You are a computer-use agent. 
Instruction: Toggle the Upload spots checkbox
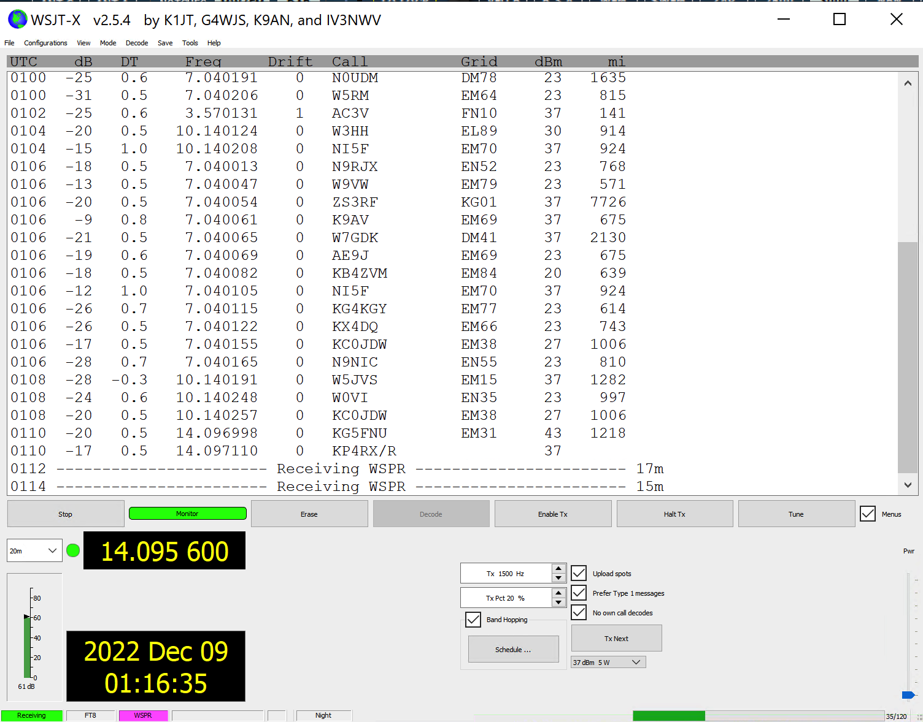click(579, 573)
